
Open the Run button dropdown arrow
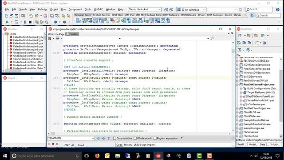12,22
